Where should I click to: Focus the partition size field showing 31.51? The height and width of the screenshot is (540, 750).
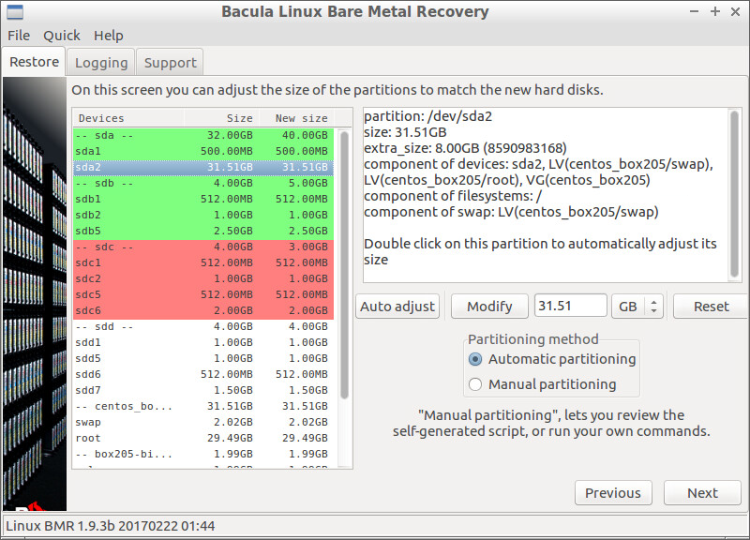click(x=571, y=306)
